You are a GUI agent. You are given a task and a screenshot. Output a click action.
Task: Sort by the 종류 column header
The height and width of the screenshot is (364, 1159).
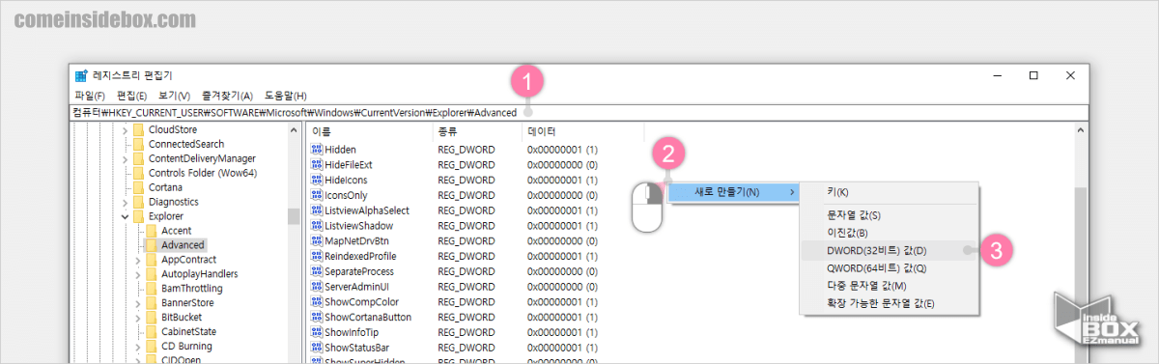[476, 131]
